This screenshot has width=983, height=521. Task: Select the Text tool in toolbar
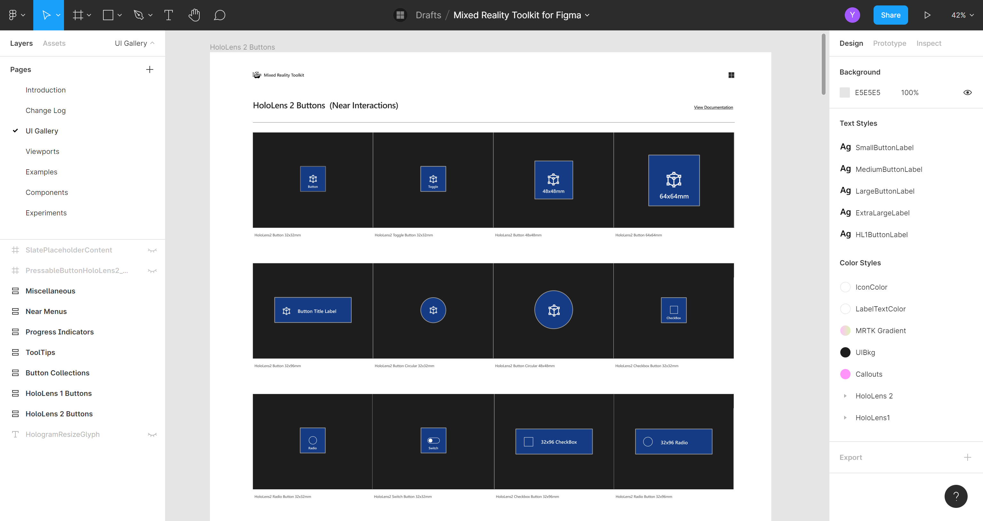pos(168,15)
